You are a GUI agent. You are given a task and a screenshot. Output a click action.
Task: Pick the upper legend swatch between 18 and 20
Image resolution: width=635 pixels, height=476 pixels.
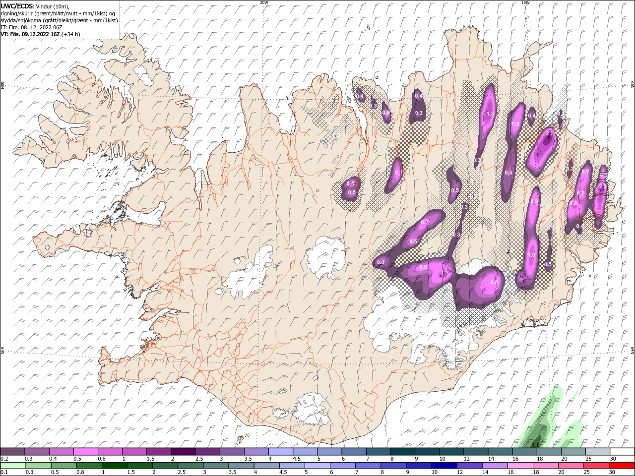pos(549,451)
